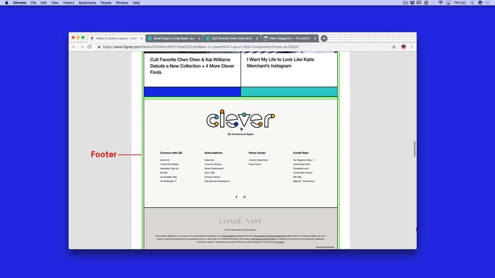Open the Bookmarks menu
The width and height of the screenshot is (495, 278).
pyautogui.click(x=87, y=3)
